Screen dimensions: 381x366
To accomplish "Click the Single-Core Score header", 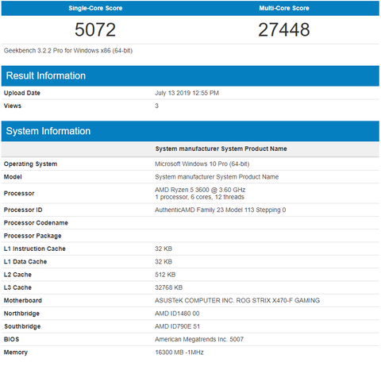I will click(x=95, y=8).
